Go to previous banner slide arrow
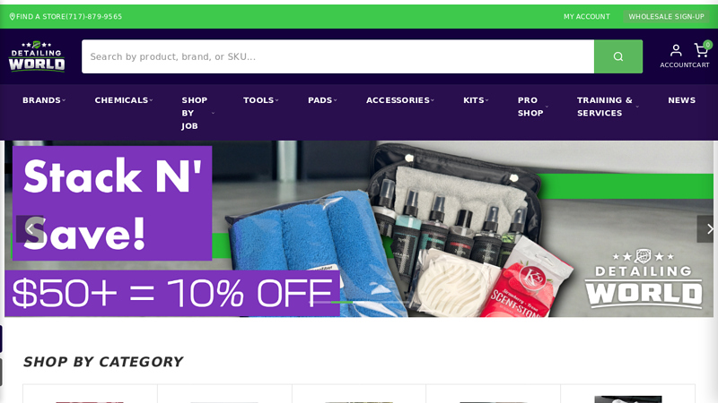Image resolution: width=718 pixels, height=403 pixels. [30, 229]
